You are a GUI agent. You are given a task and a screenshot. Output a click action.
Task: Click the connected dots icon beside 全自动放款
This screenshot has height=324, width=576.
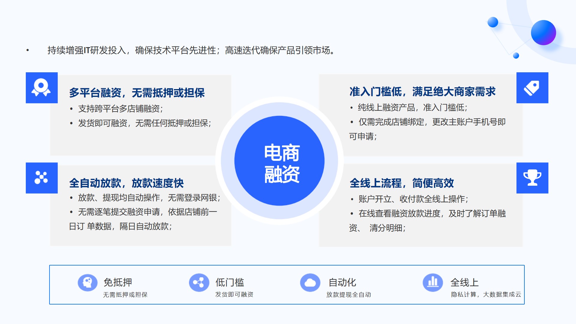point(41,178)
